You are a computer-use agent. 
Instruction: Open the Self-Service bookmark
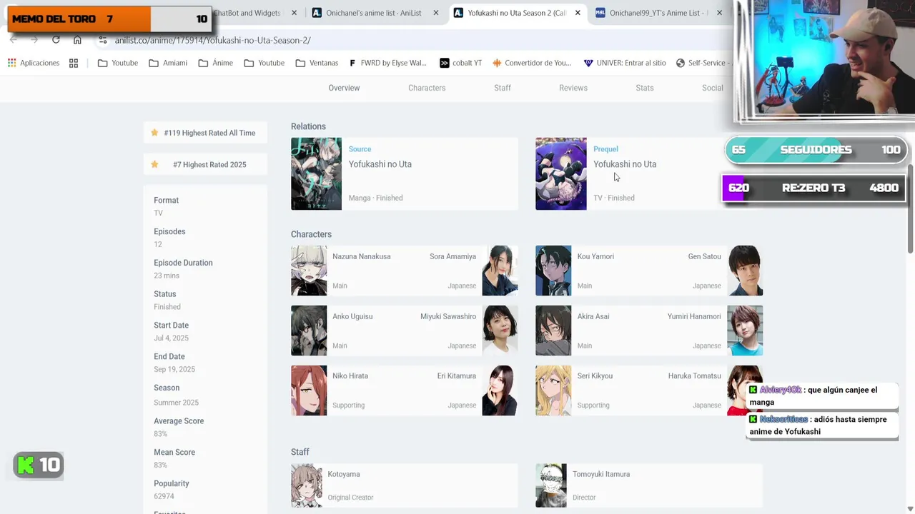[x=704, y=63]
